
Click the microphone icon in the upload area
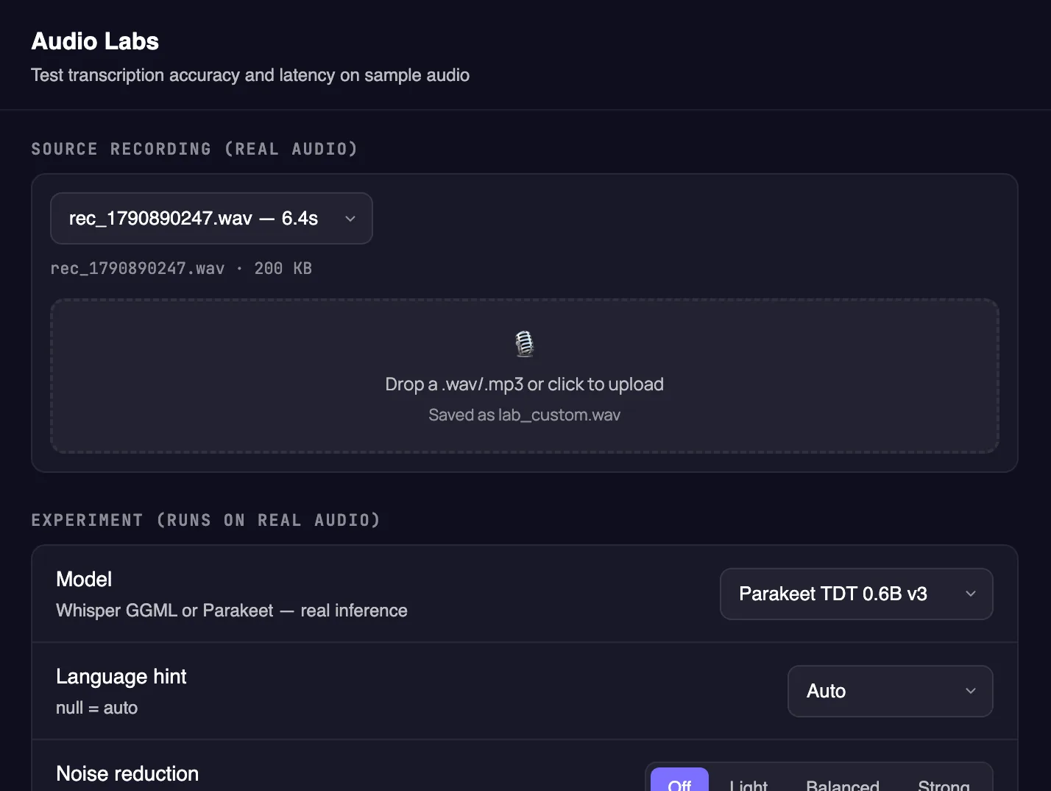(524, 344)
